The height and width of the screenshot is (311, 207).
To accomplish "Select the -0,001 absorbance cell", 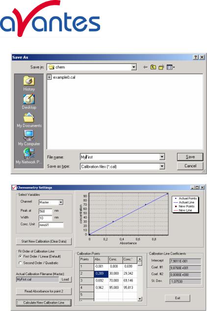I will [101, 267].
